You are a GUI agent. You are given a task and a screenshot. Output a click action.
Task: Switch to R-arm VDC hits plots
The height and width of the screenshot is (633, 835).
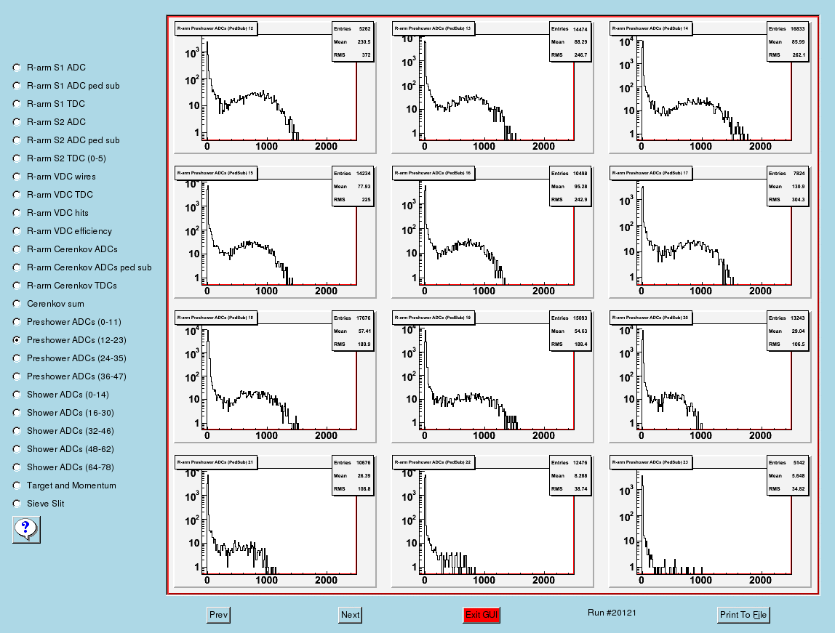(x=17, y=213)
